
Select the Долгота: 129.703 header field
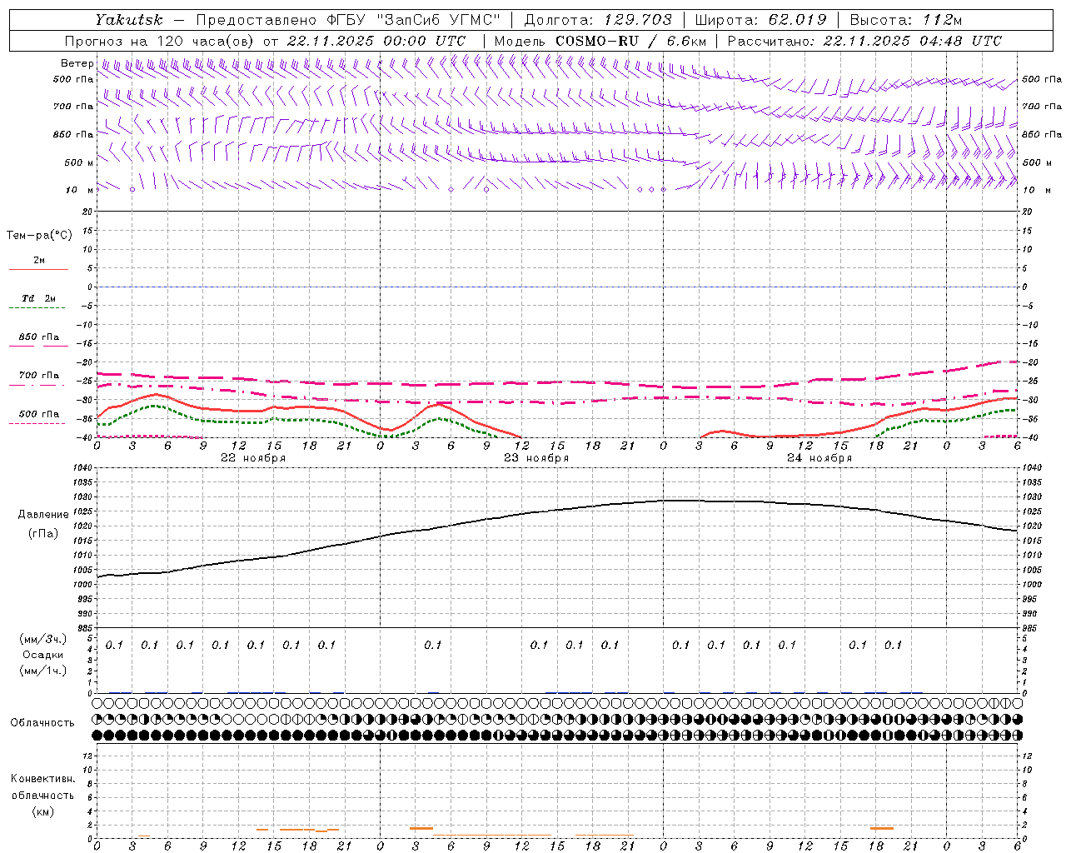click(x=598, y=19)
